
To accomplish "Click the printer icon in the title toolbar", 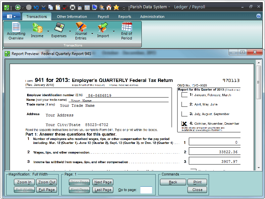I will [73, 7].
